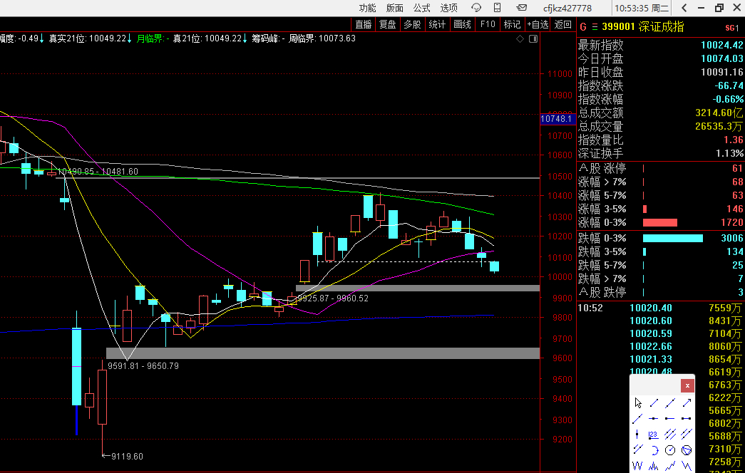This screenshot has width=745, height=473.
Task: Open the 公式 menu
Action: coord(421,8)
